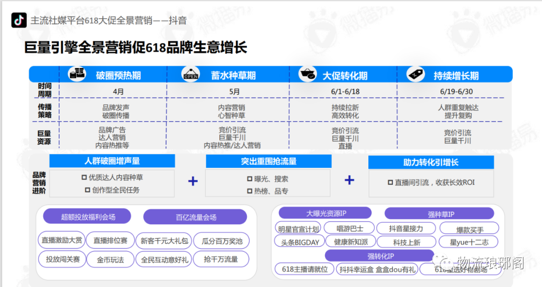Choose the 抖音星接力 pill

[406, 228]
